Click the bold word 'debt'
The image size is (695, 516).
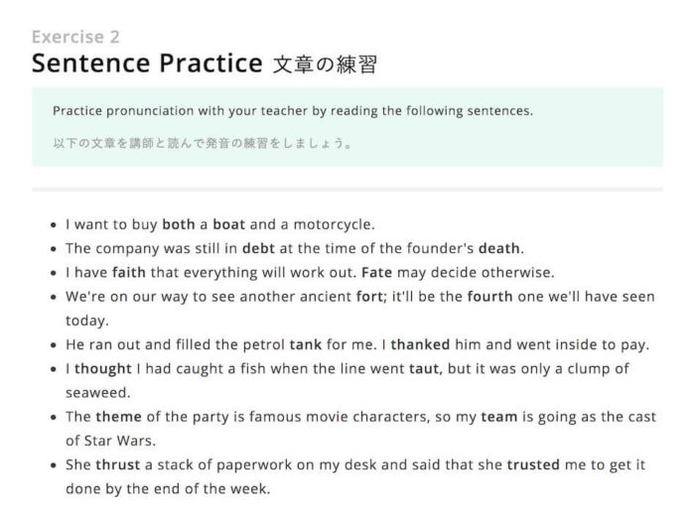[x=258, y=248]
